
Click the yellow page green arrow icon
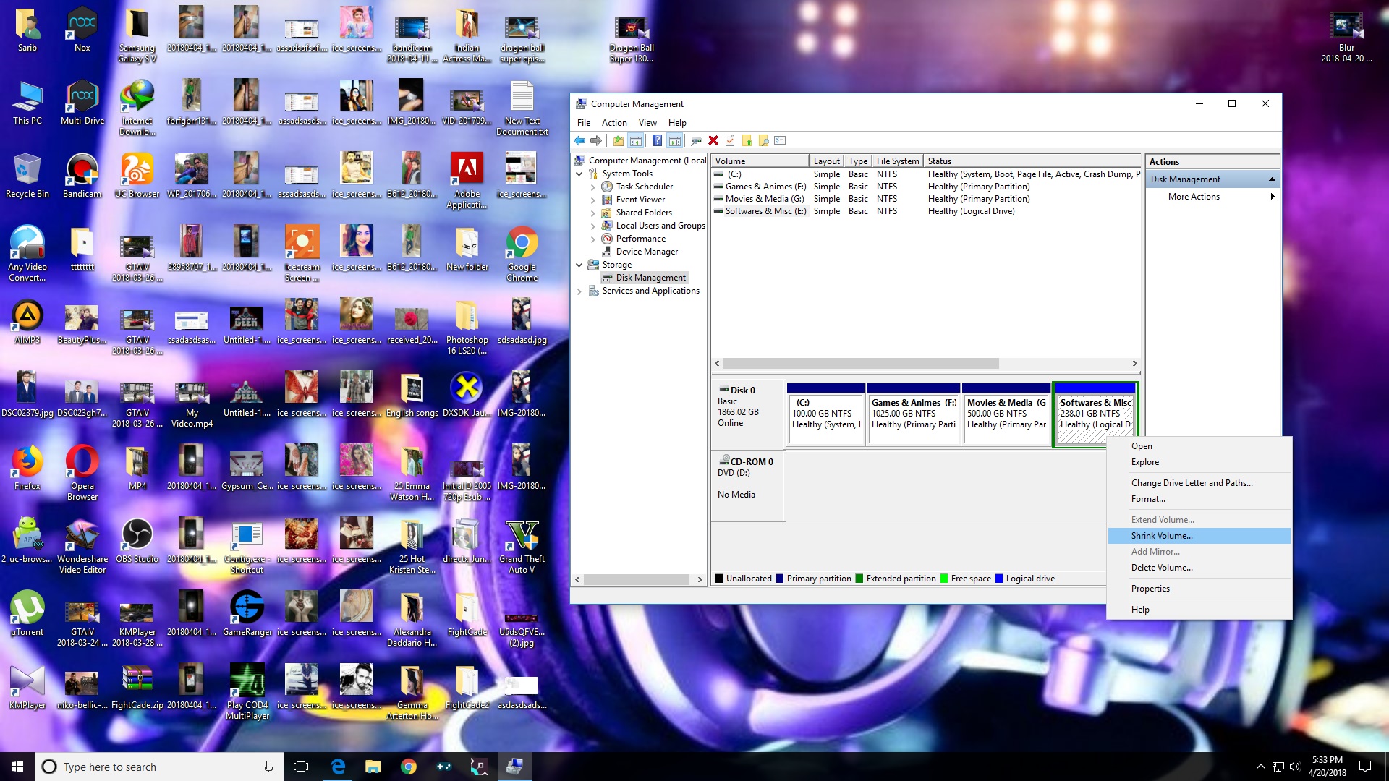[x=747, y=140]
